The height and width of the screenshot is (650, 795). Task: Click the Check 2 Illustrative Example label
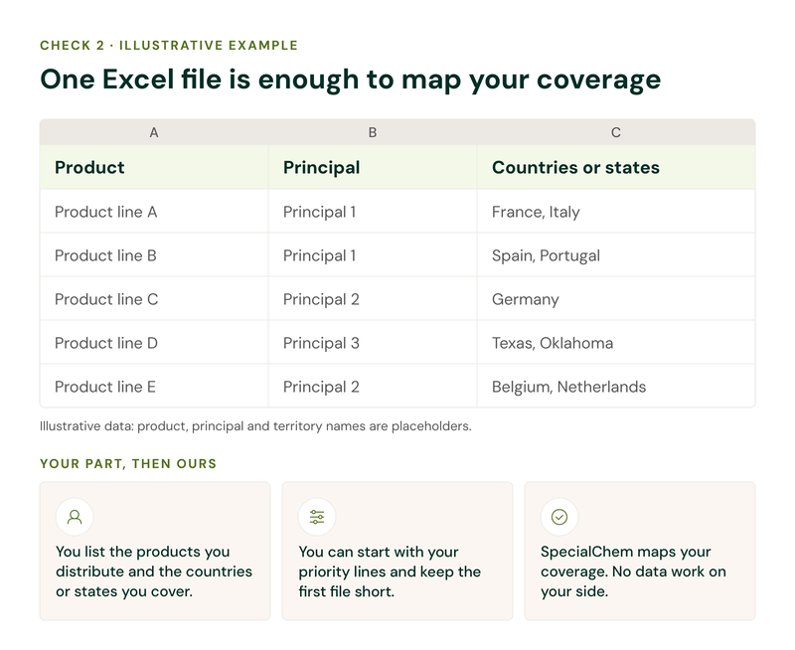(x=169, y=45)
